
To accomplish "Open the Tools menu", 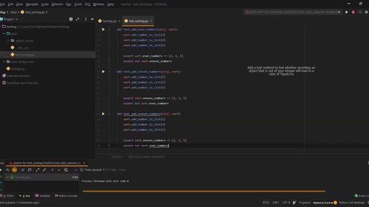I will pyautogui.click(x=78, y=4).
